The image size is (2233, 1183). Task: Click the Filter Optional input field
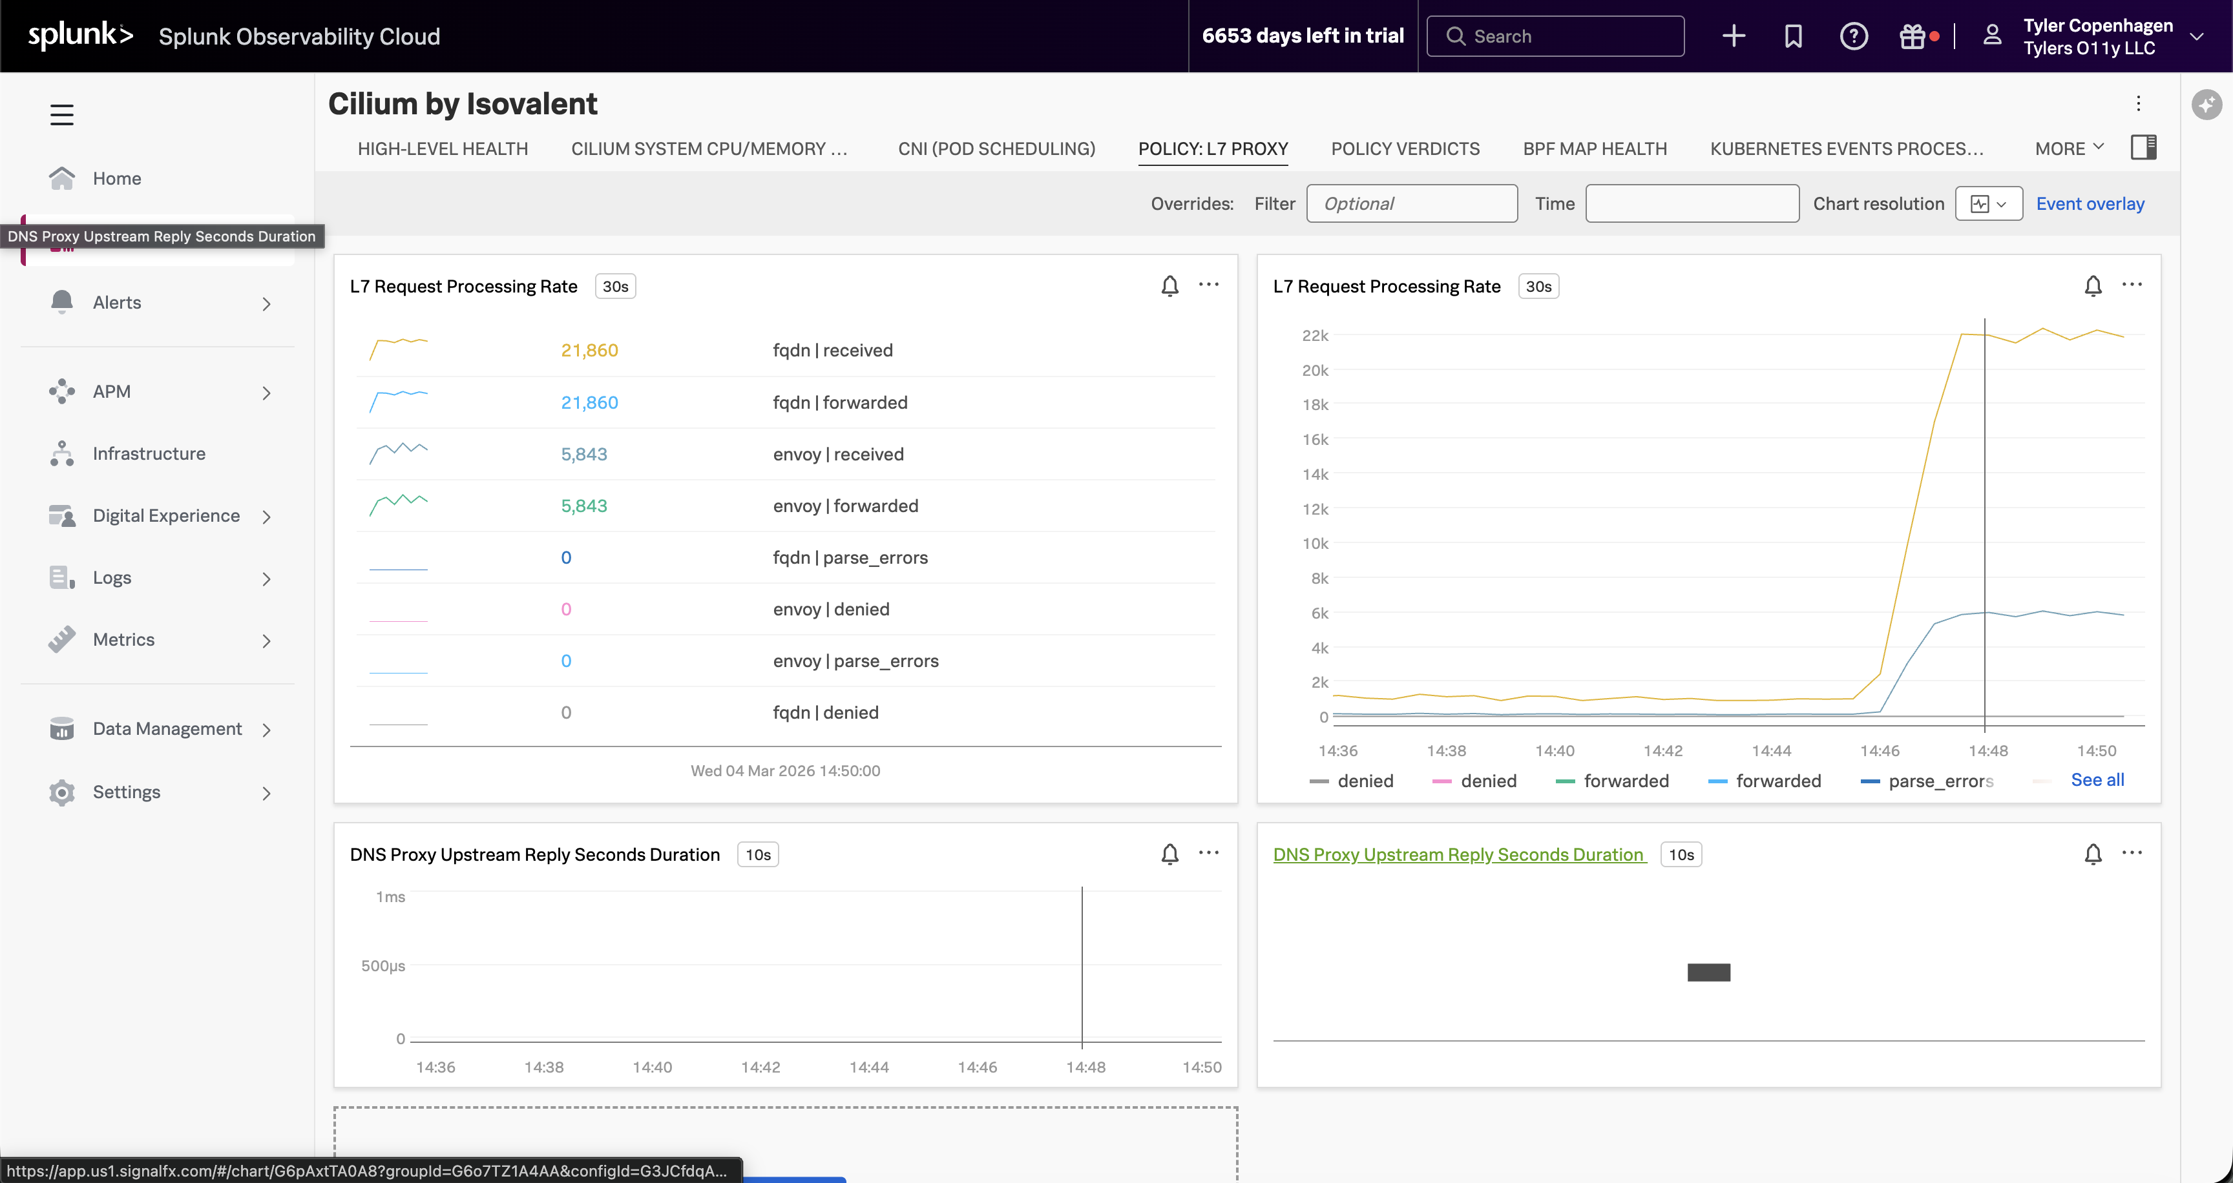click(1411, 203)
